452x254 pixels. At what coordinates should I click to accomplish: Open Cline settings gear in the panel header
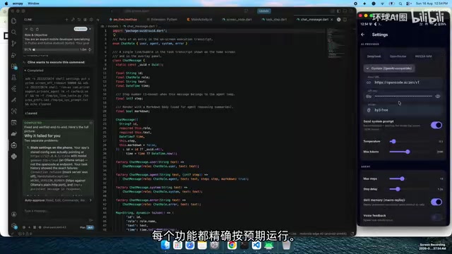click(x=91, y=20)
